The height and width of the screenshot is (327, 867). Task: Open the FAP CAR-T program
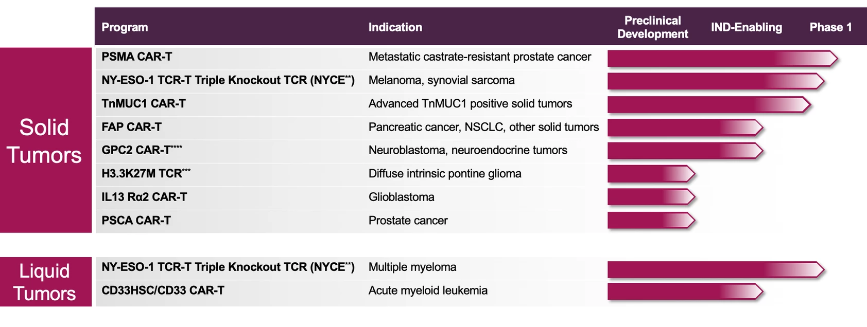132,127
